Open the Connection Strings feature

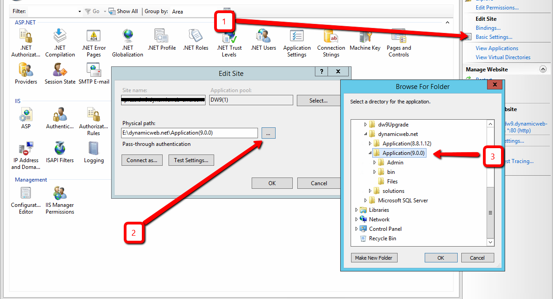(x=331, y=43)
